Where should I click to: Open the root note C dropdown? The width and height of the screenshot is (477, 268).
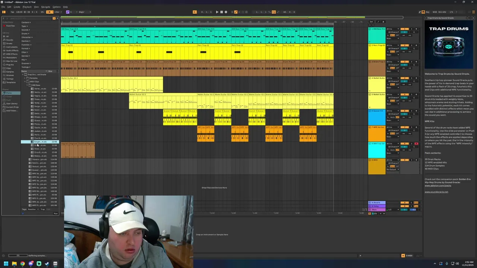click(73, 12)
